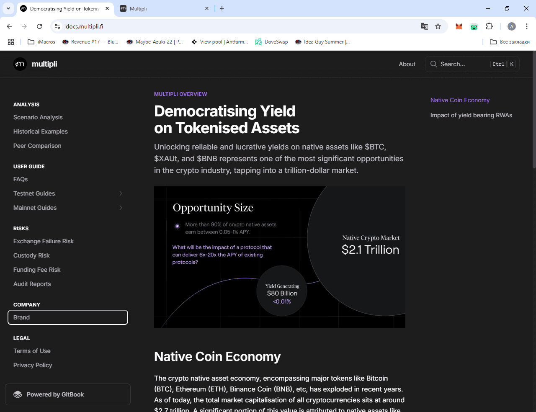
Task: Click the GitBook logo icon
Action: point(18,394)
